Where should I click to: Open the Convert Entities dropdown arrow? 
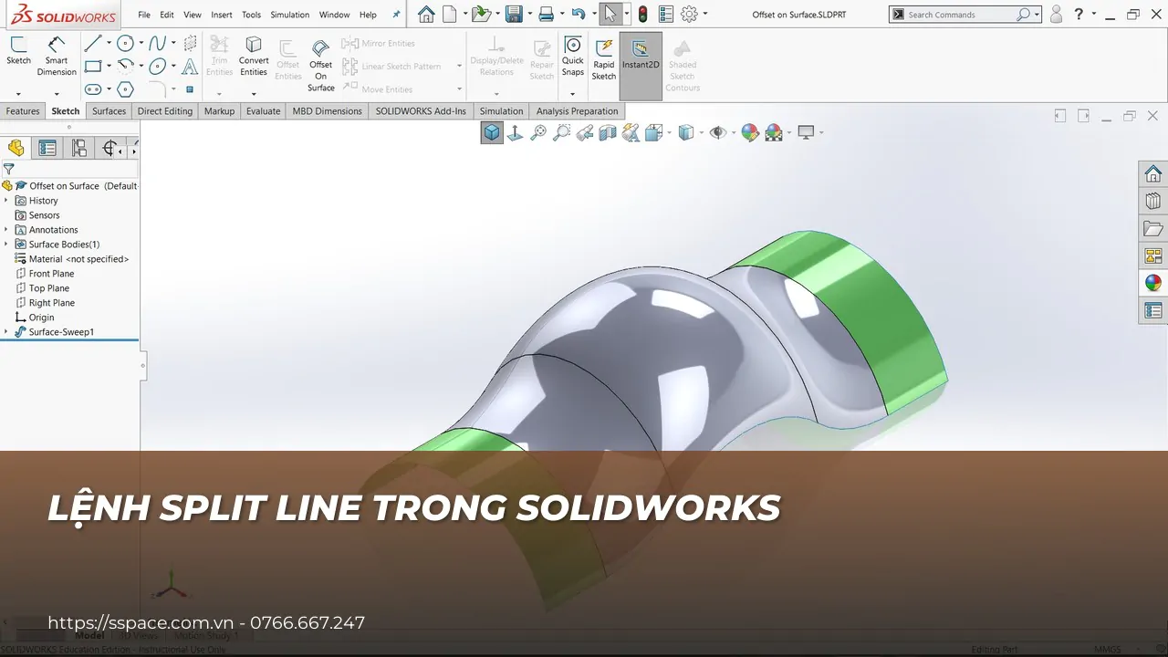[x=254, y=93]
